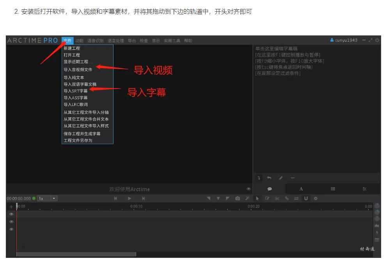
Task: Open the 帮助 menu
Action: pos(188,41)
